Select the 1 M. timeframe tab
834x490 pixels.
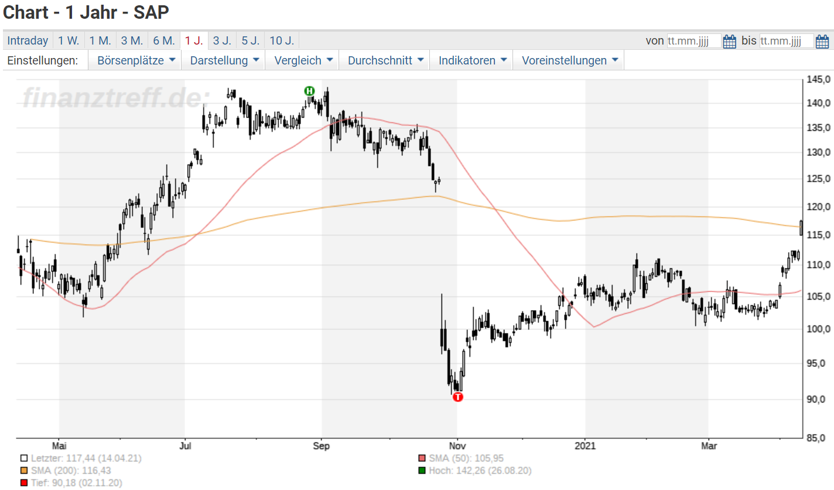coord(100,40)
